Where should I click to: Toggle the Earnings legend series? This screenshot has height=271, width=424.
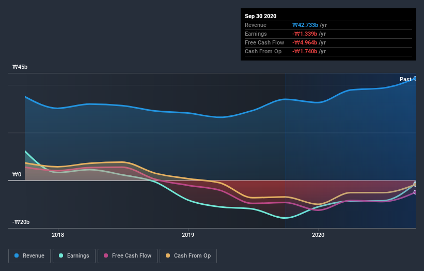click(74, 256)
